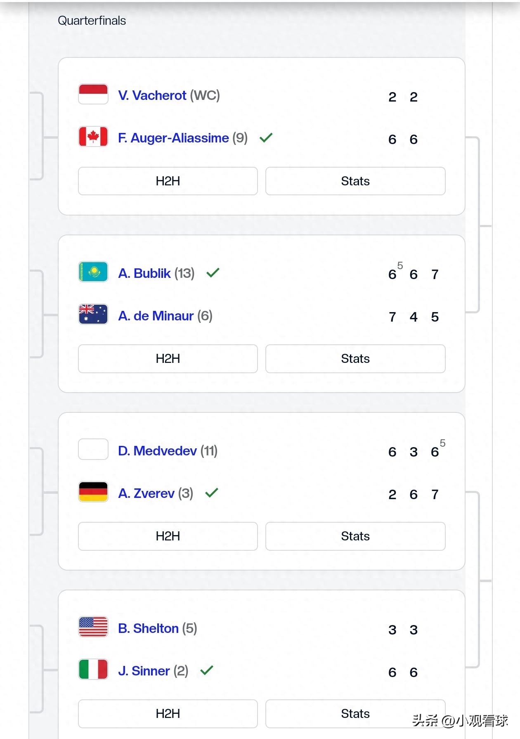
Task: Click the blank flag placeholder beside Medvedev
Action: point(93,450)
